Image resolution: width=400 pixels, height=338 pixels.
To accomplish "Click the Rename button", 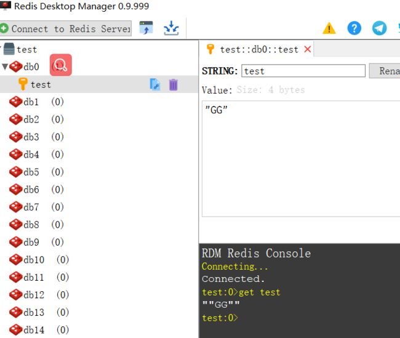I will point(385,71).
